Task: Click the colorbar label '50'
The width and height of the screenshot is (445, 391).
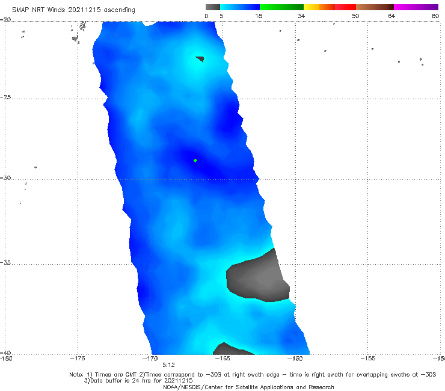Action: tap(355, 16)
